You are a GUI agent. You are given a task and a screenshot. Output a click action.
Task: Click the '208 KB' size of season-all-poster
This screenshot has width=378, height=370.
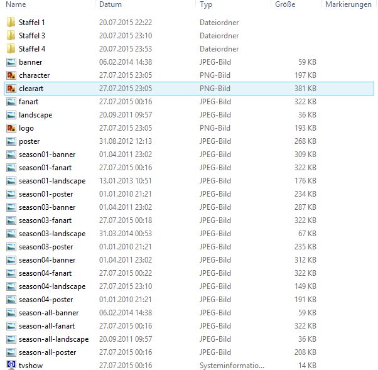click(x=305, y=352)
